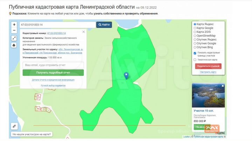Viewport: 252px width, 141px height.
Task: Click the email input field for report
Action: pos(53,65)
